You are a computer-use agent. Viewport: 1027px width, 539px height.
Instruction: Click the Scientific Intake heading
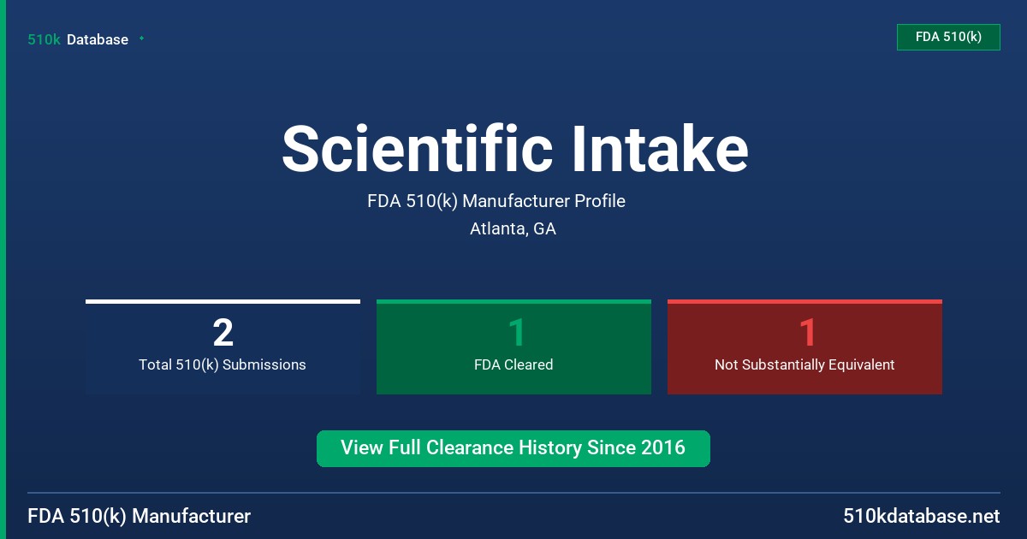(x=514, y=149)
